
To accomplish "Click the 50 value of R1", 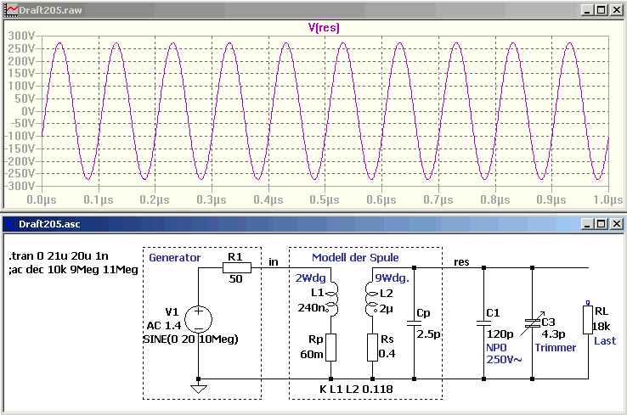I will tap(235, 279).
